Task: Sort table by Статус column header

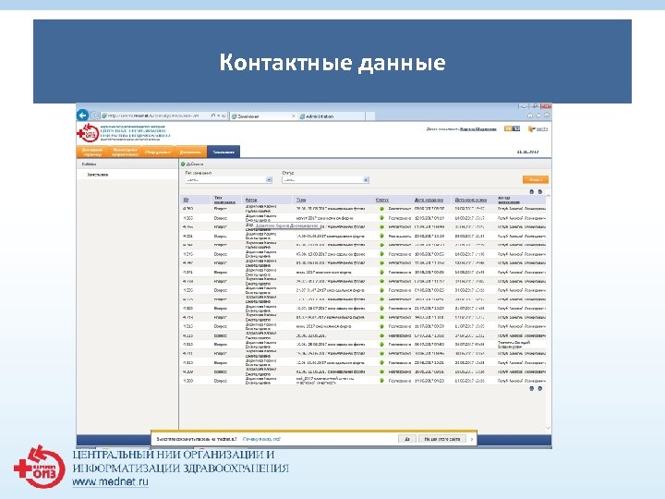Action: [381, 200]
